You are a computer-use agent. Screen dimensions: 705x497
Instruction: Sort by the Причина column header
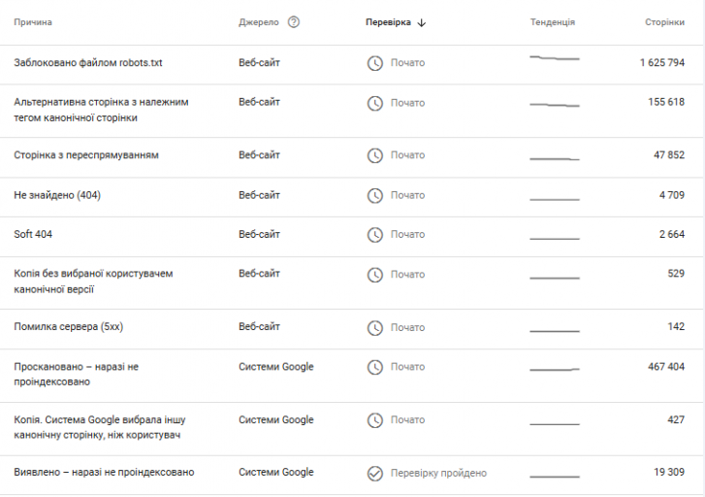(x=33, y=22)
